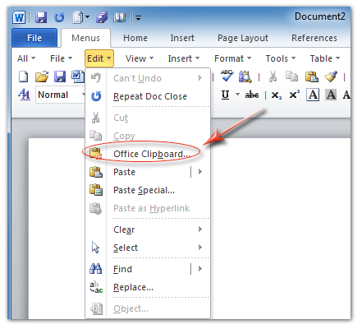This screenshot has height=329, width=362.
Task: Click the Spelling ABC checkmark icon
Action: pyautogui.click(x=227, y=76)
